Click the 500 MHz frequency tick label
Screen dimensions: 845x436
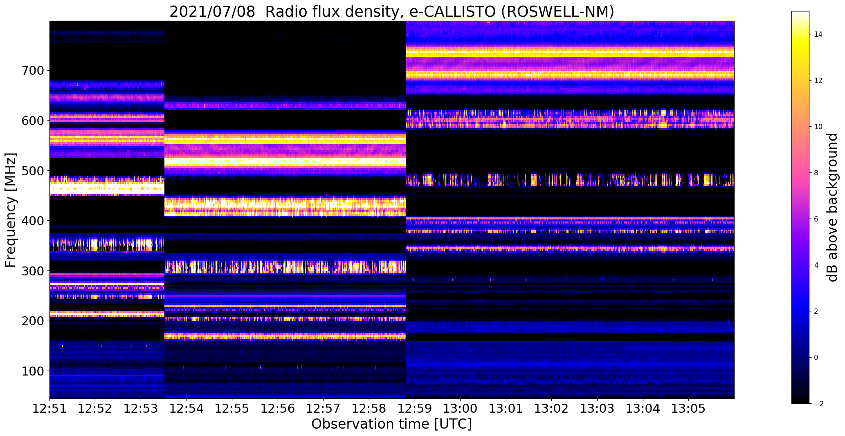[32, 171]
